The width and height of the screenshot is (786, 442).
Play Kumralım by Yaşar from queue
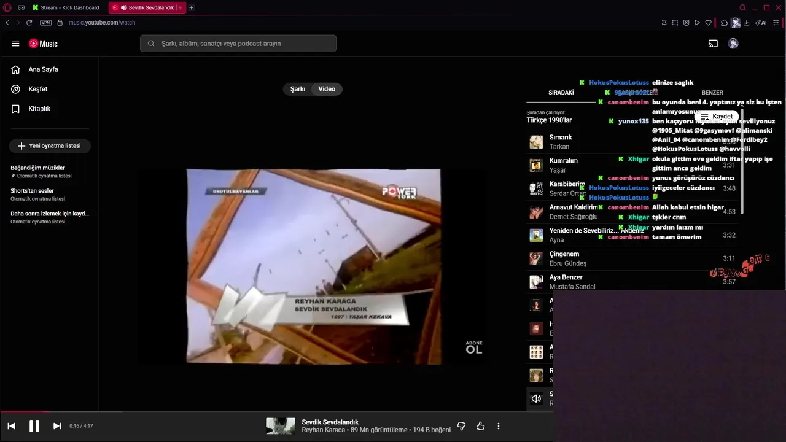point(632,165)
